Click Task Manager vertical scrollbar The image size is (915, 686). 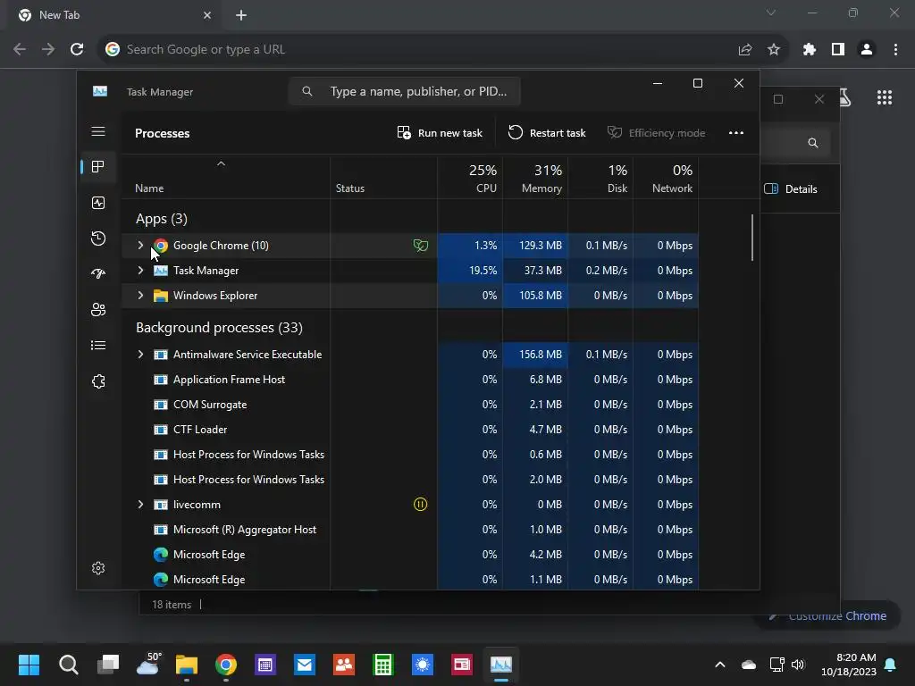click(x=752, y=238)
